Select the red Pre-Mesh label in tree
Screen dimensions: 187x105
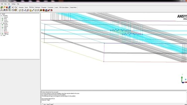(x=6, y=32)
